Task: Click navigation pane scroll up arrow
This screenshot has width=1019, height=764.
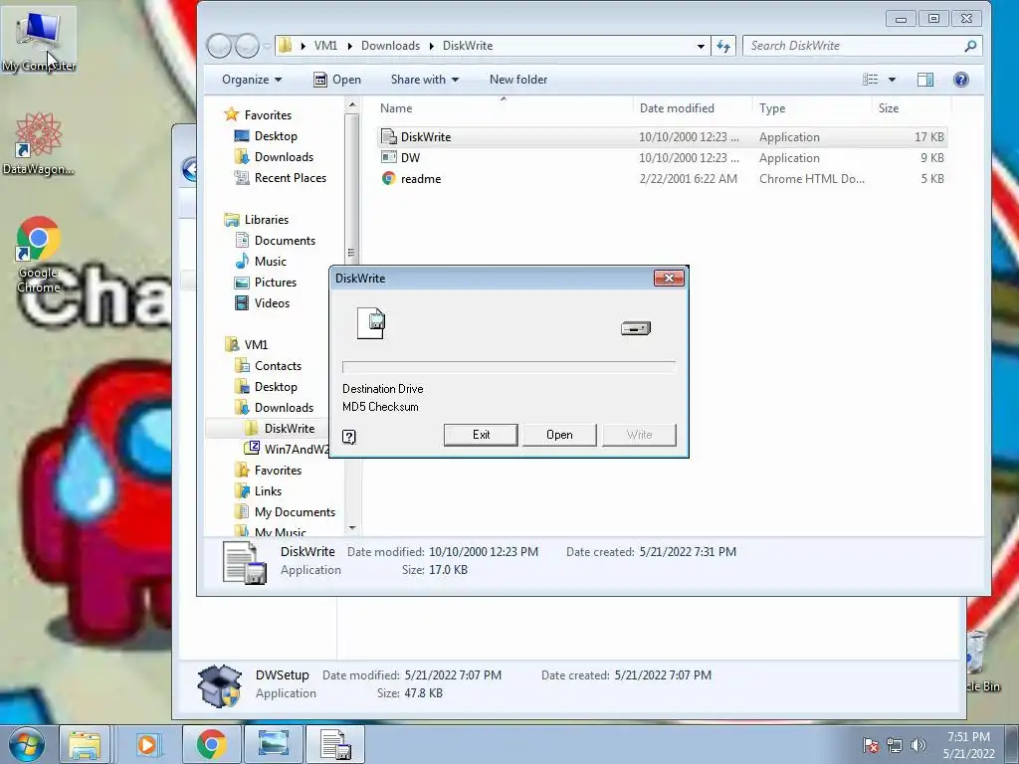Action: pos(351,104)
